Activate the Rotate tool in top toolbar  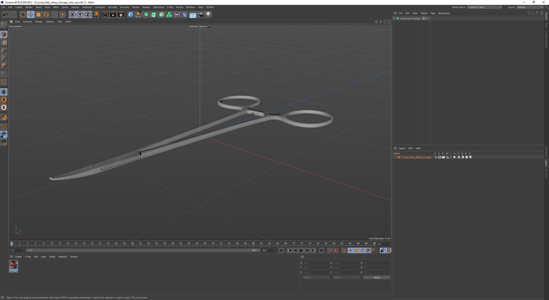click(x=46, y=15)
